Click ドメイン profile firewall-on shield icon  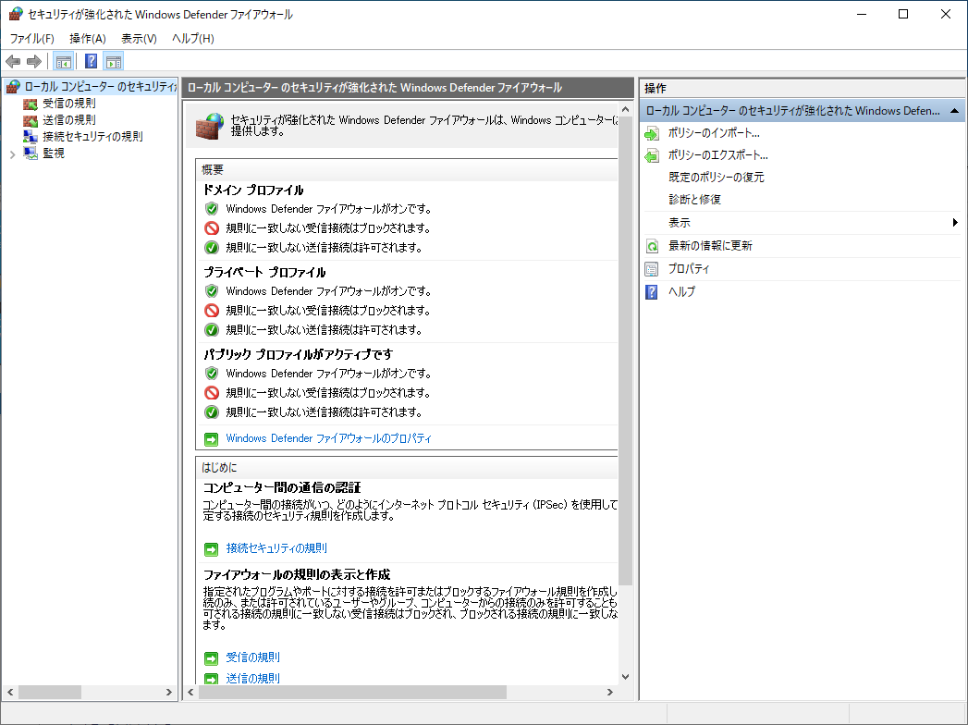point(212,209)
